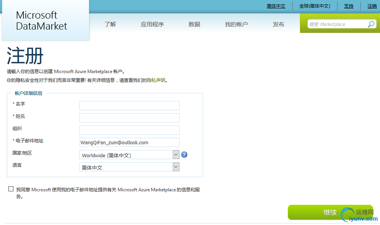
Task: Tick the Microsoft email consent checkbox
Action: click(11, 189)
